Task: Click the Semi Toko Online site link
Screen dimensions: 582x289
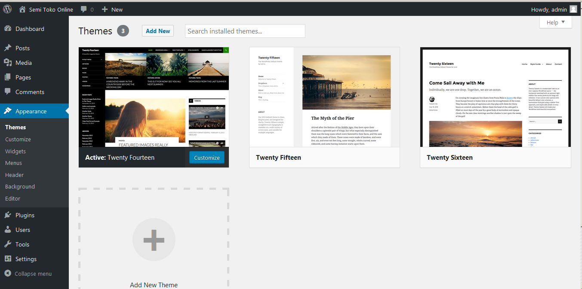Action: click(x=51, y=9)
